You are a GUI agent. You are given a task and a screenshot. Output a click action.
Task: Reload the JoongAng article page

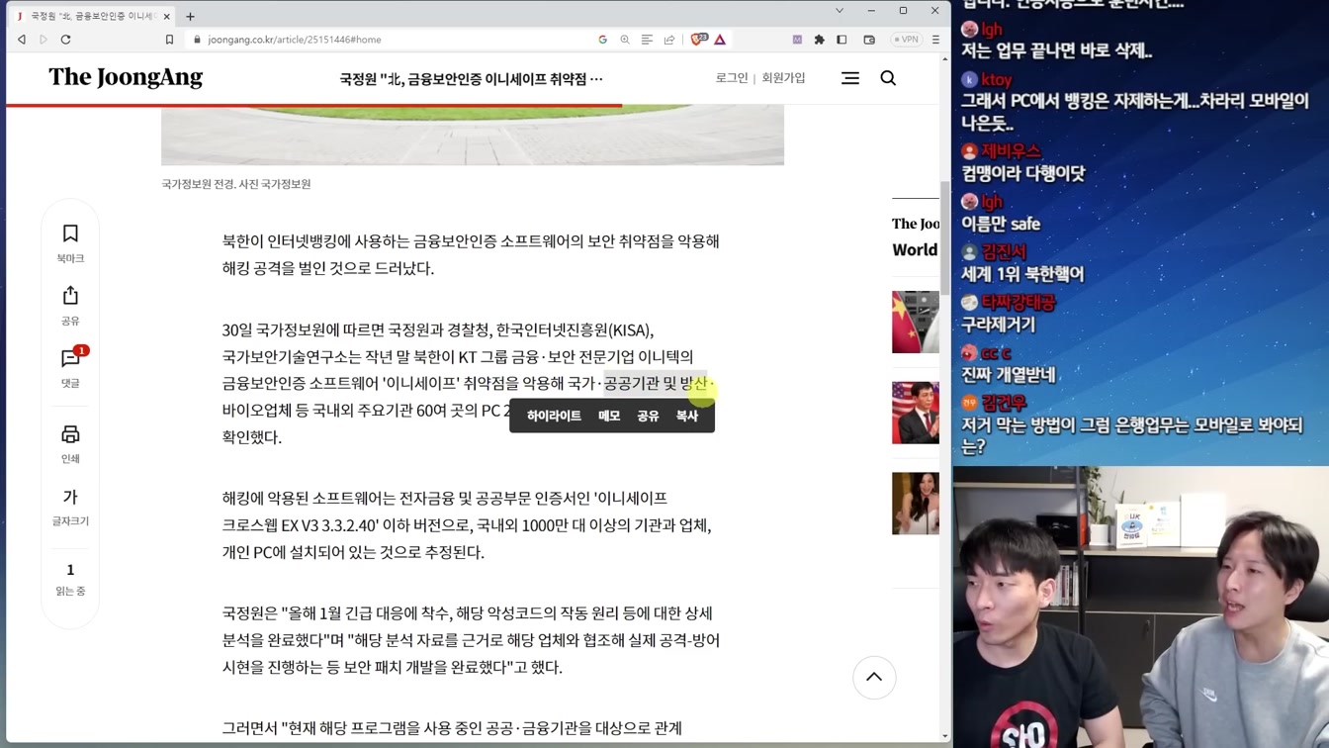66,40
